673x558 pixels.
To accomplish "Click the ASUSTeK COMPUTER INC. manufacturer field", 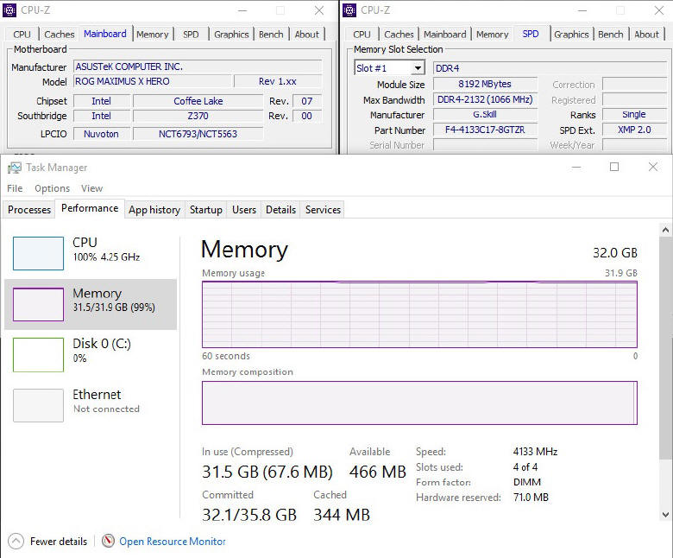I will [x=198, y=67].
